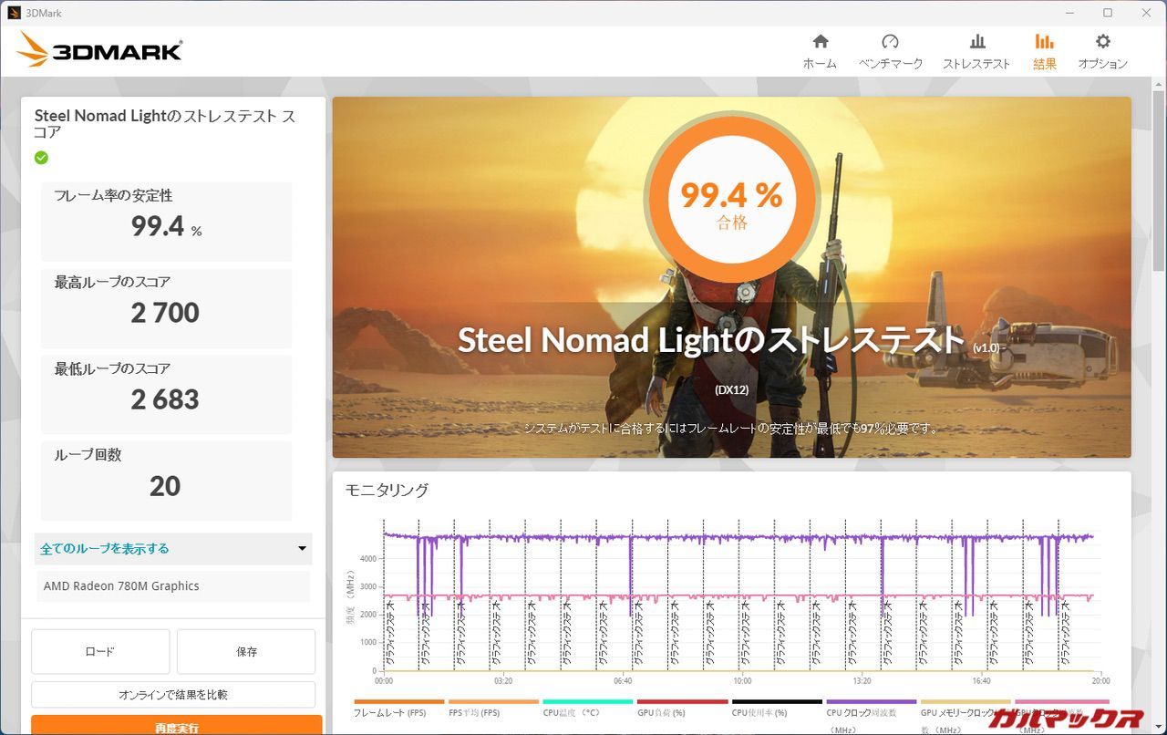The image size is (1167, 735).
Task: Click the 3DMark title bar app icon
Action: coord(14,13)
